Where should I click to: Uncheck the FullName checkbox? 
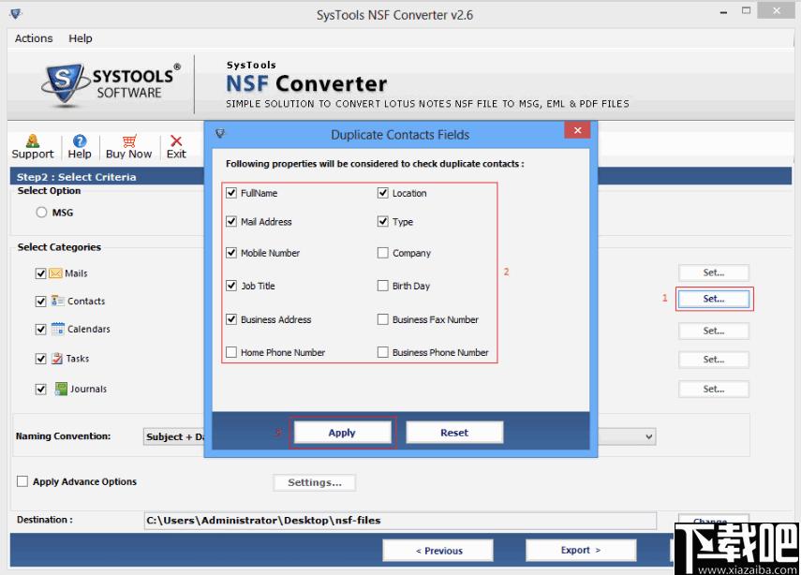pos(231,193)
